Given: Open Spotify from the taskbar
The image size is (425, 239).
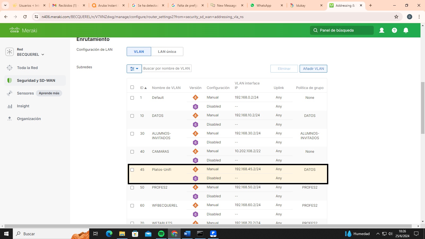Looking at the screenshot, I should [161, 234].
